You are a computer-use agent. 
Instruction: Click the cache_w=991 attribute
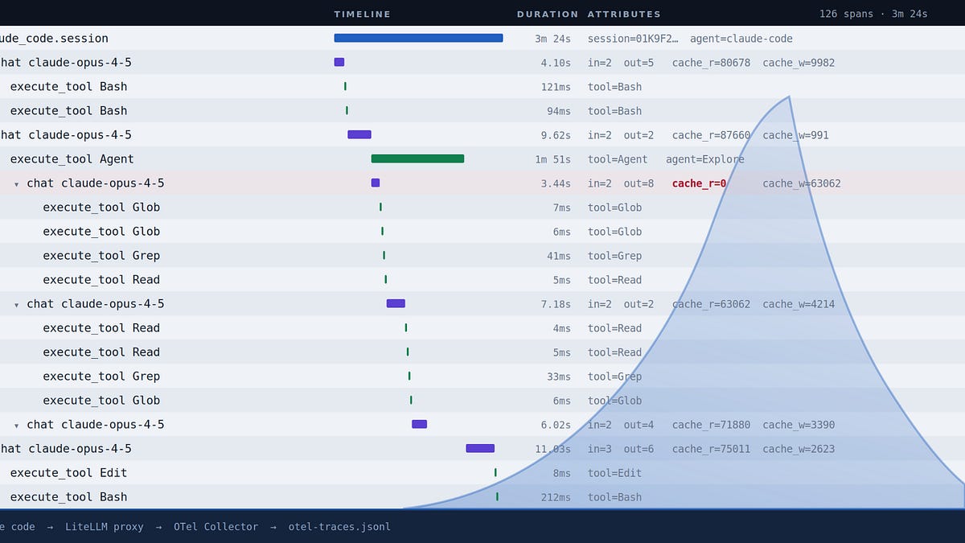click(795, 135)
